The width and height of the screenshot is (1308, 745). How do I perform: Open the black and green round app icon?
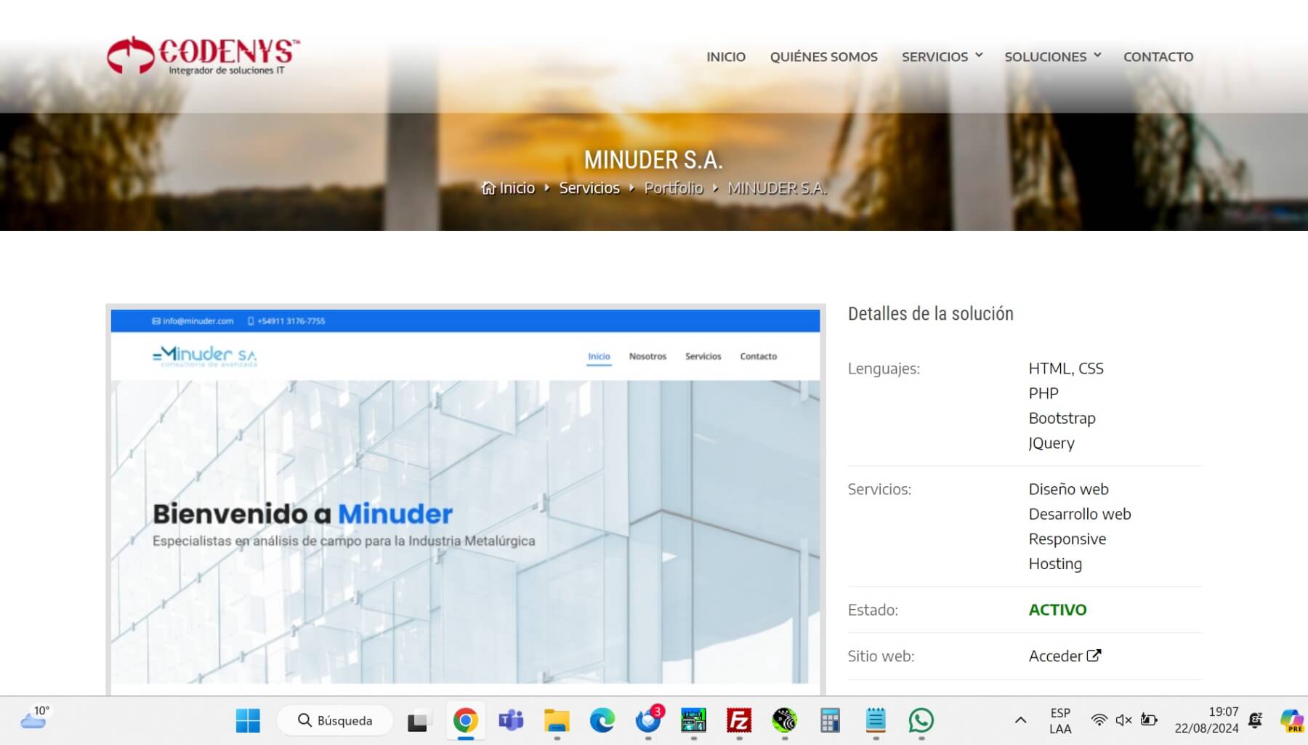click(x=784, y=720)
